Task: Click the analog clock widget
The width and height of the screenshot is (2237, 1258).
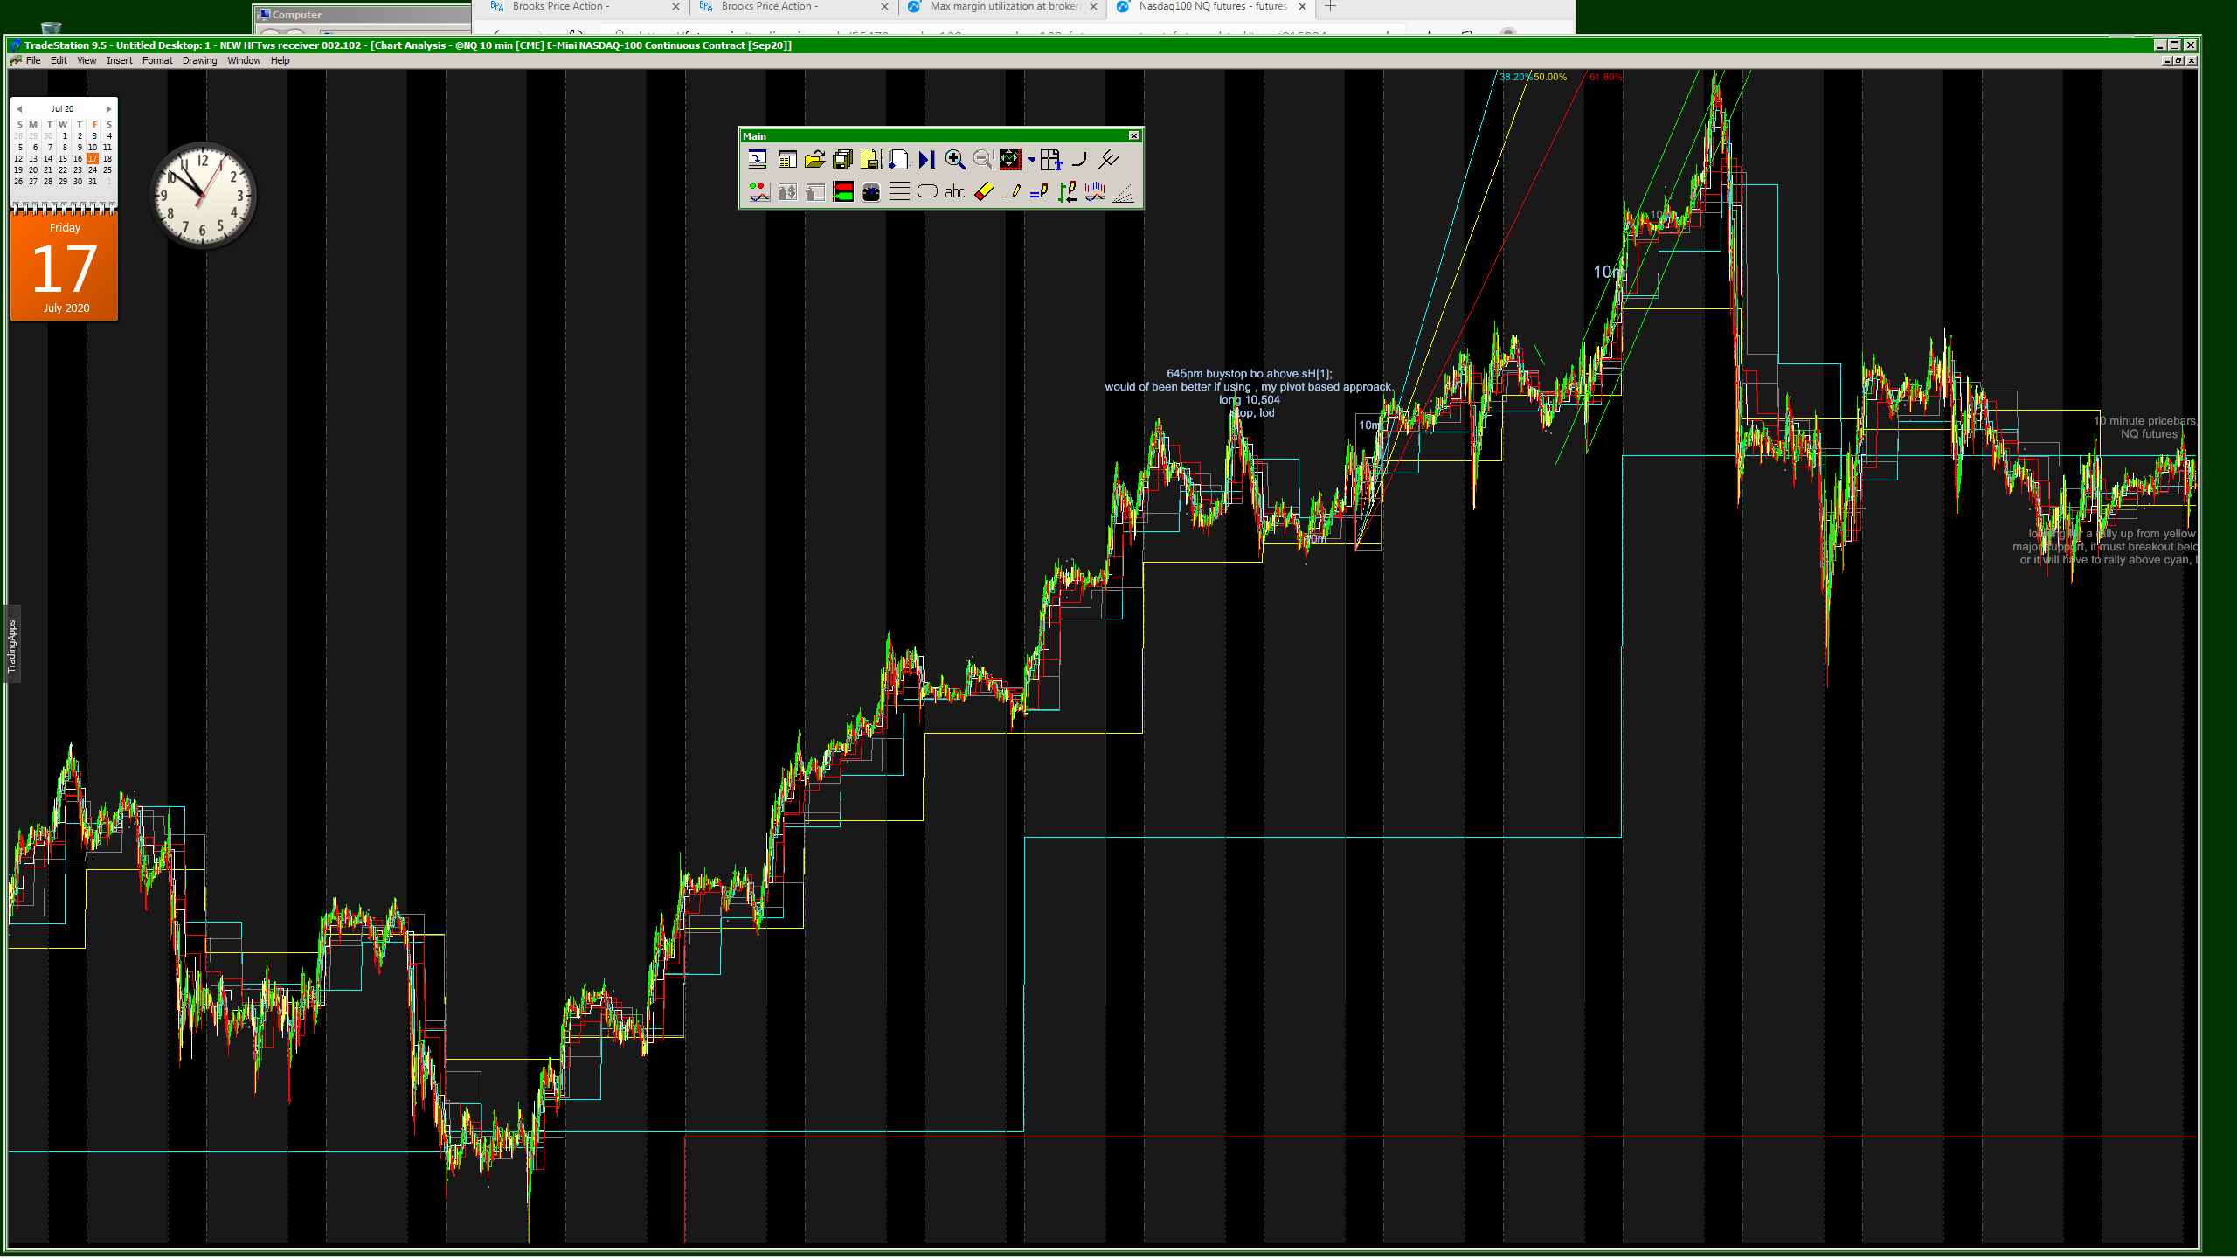Action: 203,196
